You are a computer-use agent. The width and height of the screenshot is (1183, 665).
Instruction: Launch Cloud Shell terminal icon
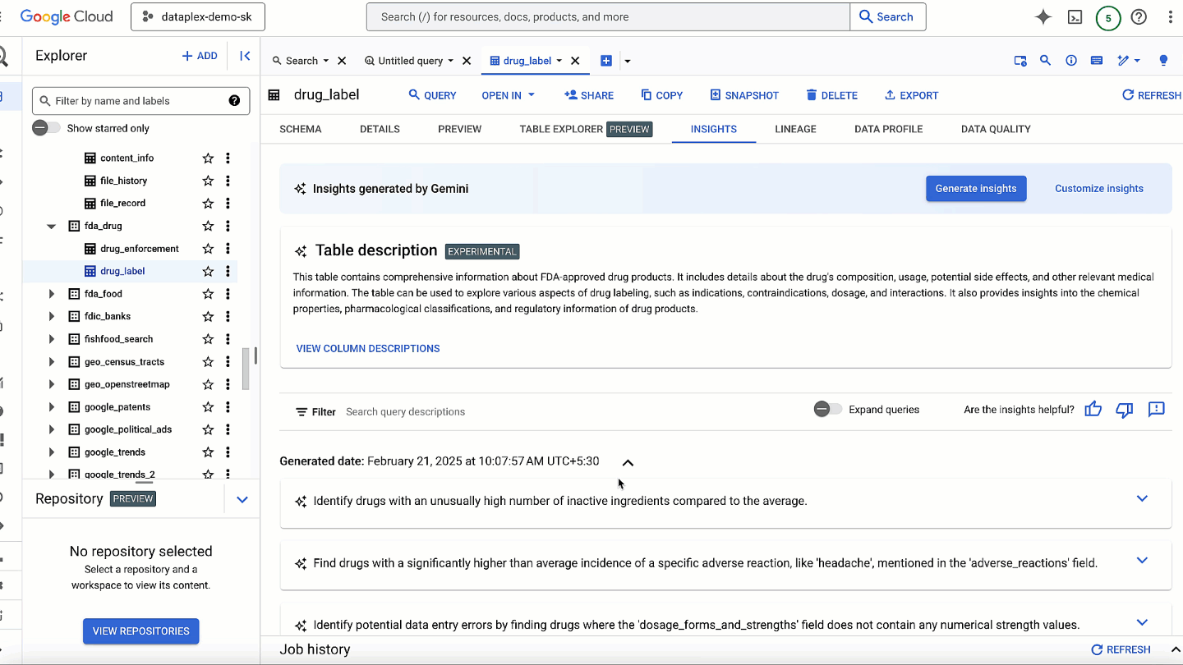pos(1075,16)
